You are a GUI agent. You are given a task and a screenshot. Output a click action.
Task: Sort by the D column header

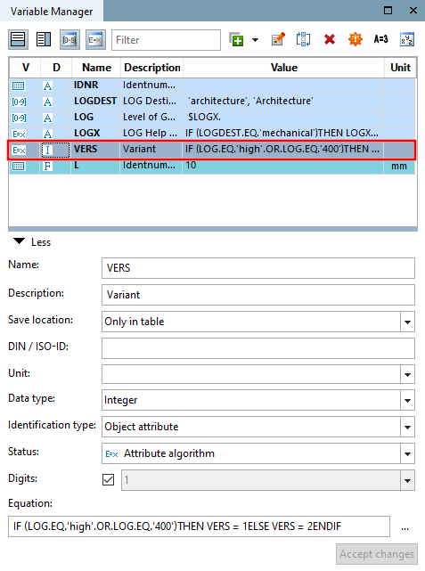tap(56, 68)
